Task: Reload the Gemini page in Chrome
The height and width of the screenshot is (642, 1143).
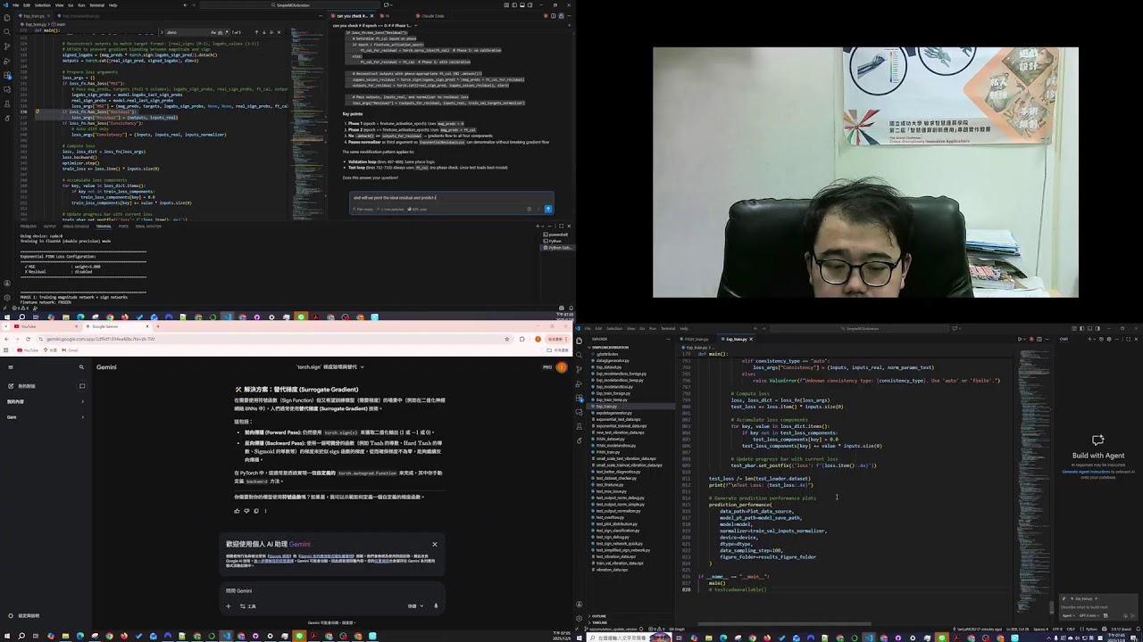Action: (x=29, y=339)
